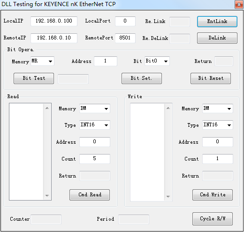Click the Read list scrollbar up arrow

tap(47, 108)
